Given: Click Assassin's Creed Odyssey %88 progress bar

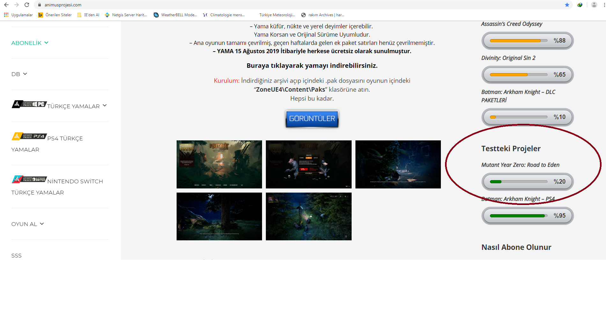Looking at the screenshot, I should tap(528, 41).
